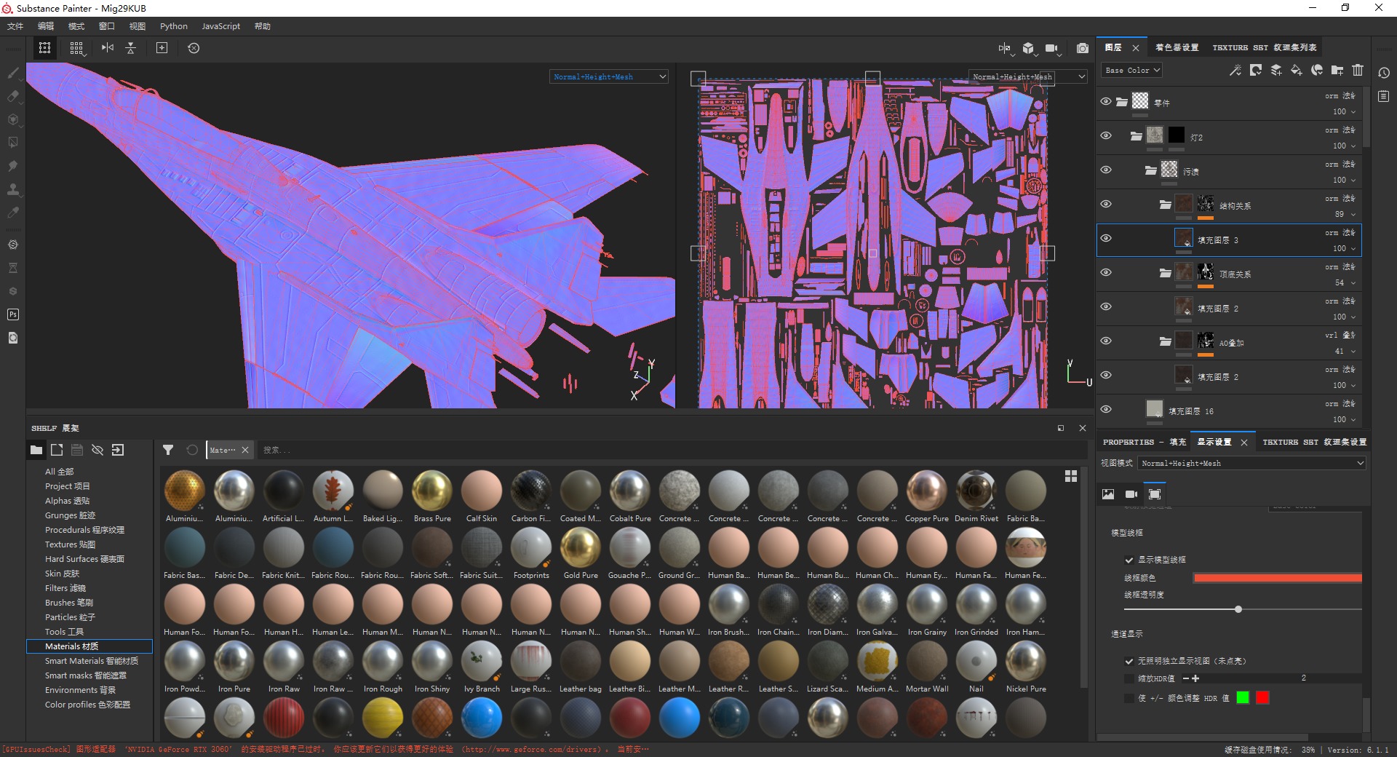Open the 文件 menu
1397x757 pixels.
15,26
